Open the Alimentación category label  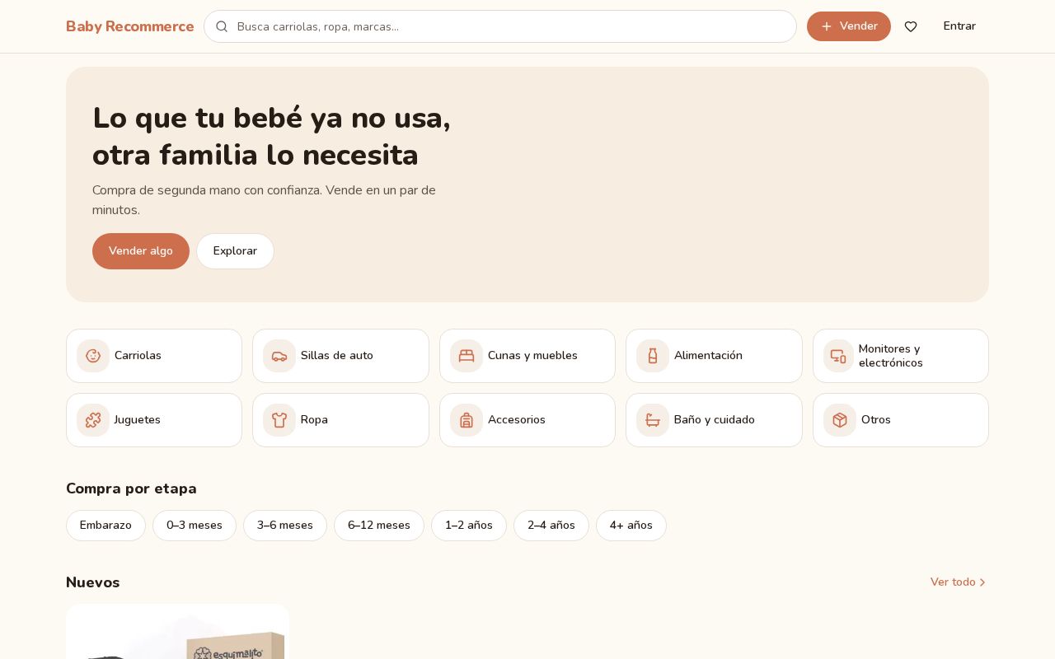[x=708, y=356]
